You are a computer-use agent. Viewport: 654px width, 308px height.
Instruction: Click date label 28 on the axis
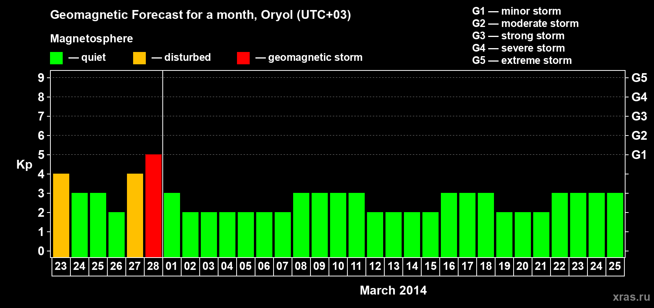coord(153,266)
